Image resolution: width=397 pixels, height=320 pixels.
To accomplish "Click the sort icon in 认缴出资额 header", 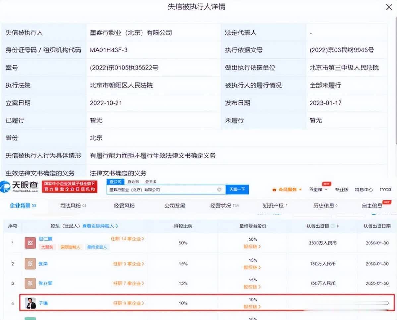I will pos(338,226).
